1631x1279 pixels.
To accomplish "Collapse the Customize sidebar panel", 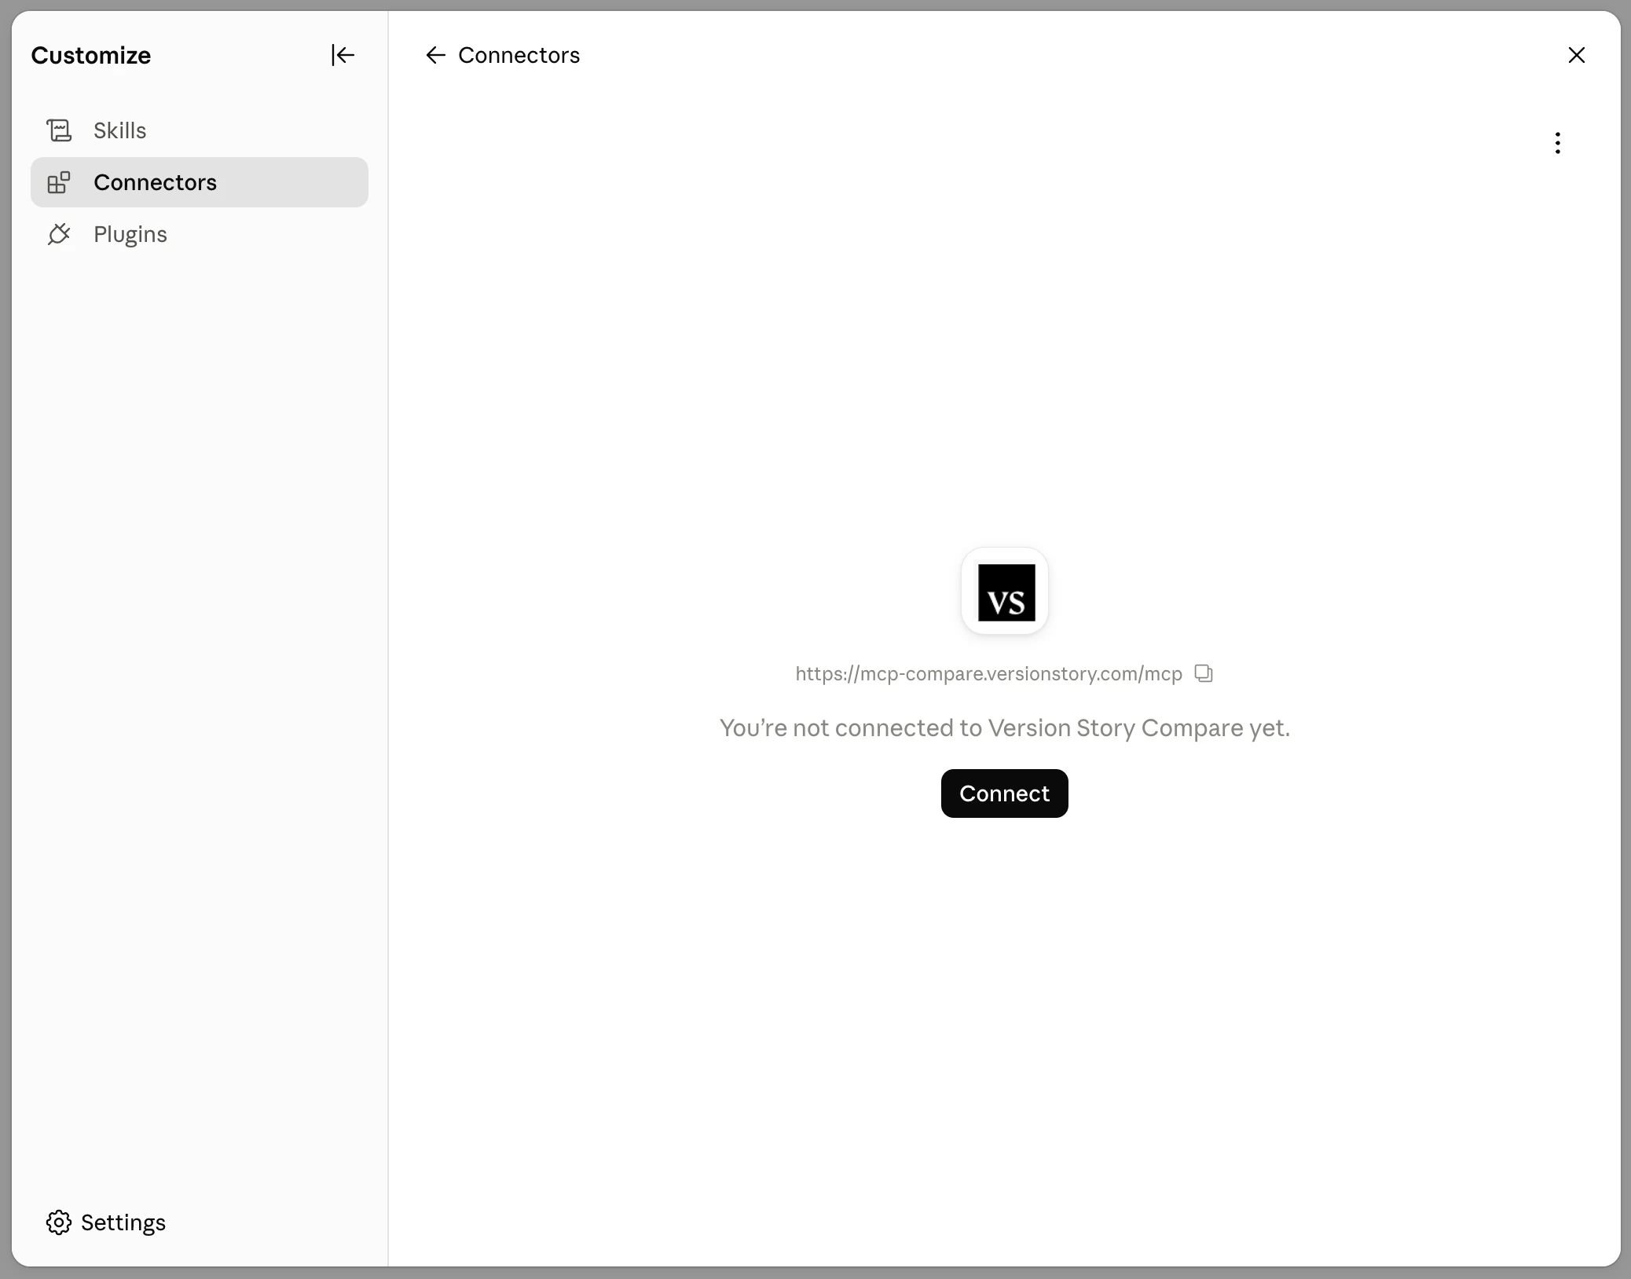I will [x=343, y=55].
